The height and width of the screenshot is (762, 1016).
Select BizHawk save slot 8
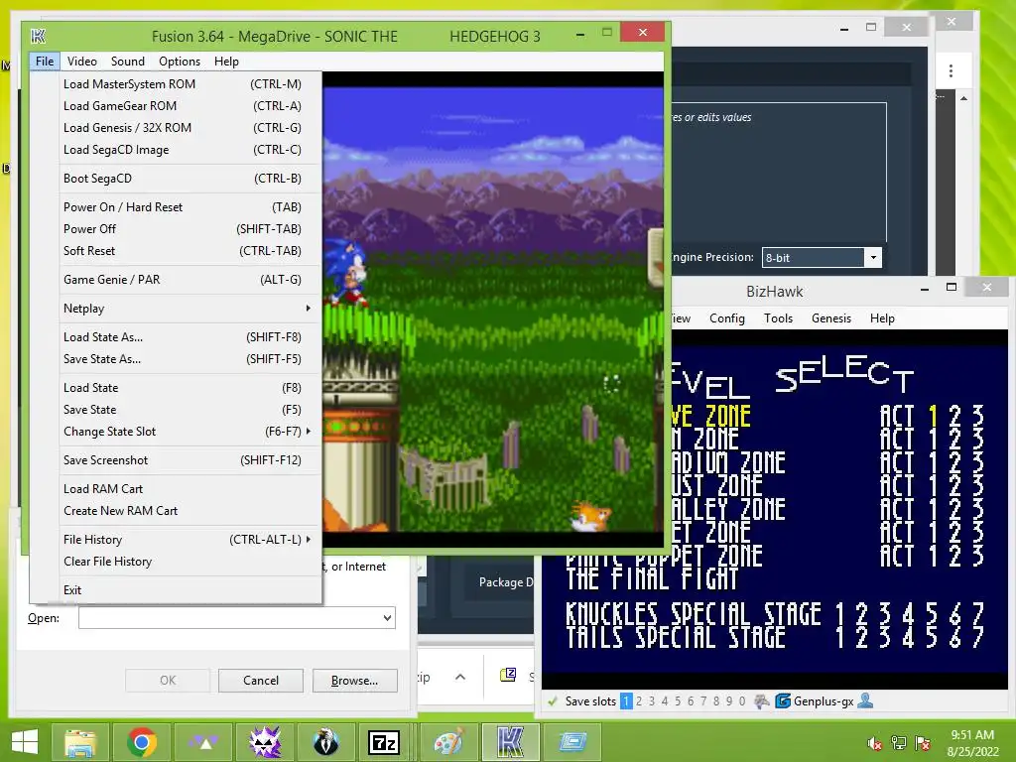[716, 701]
